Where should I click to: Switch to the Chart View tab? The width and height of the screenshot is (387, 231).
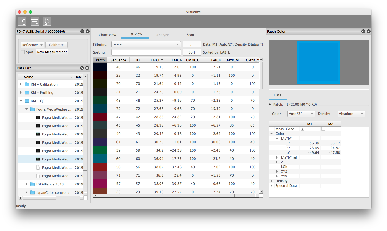107,35
